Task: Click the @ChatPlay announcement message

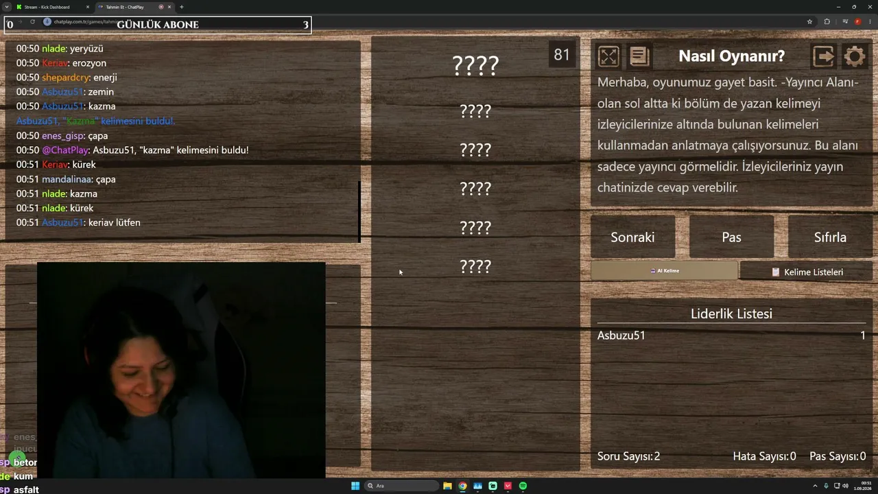Action: pyautogui.click(x=132, y=150)
